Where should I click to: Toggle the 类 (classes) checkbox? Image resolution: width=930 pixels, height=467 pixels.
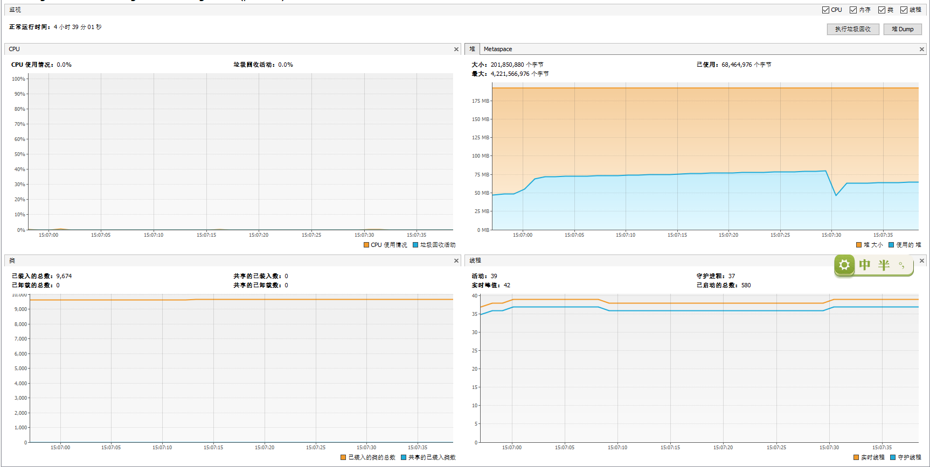(x=882, y=10)
